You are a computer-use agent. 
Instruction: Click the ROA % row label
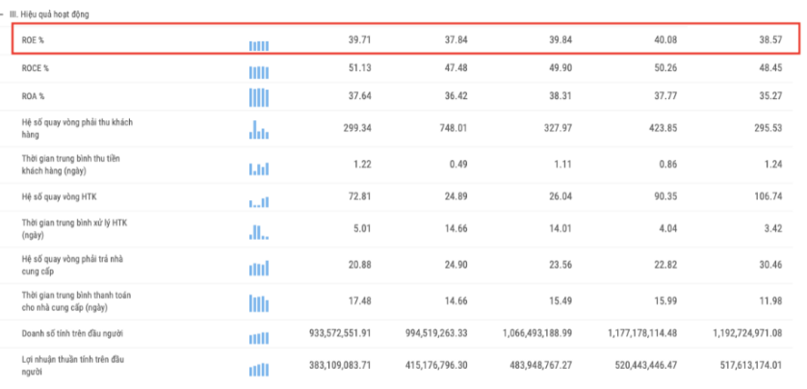(x=35, y=95)
